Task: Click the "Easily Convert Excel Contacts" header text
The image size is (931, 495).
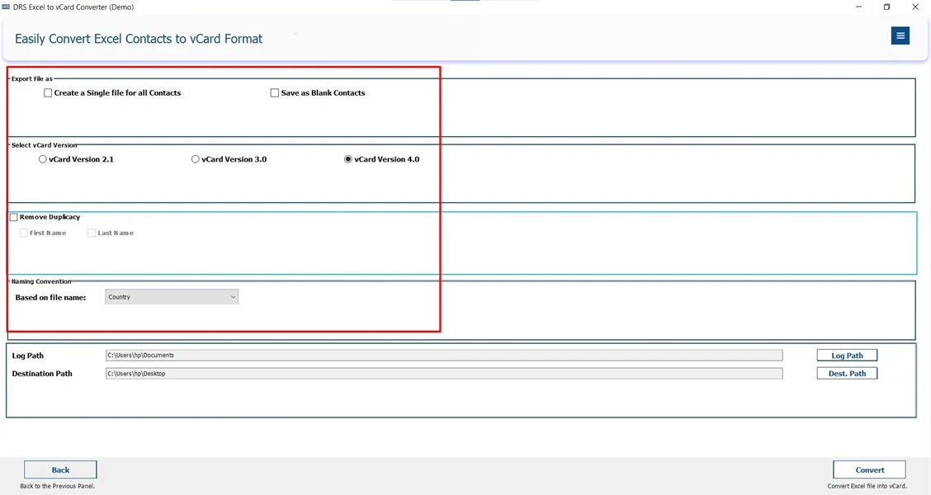Action: (138, 39)
